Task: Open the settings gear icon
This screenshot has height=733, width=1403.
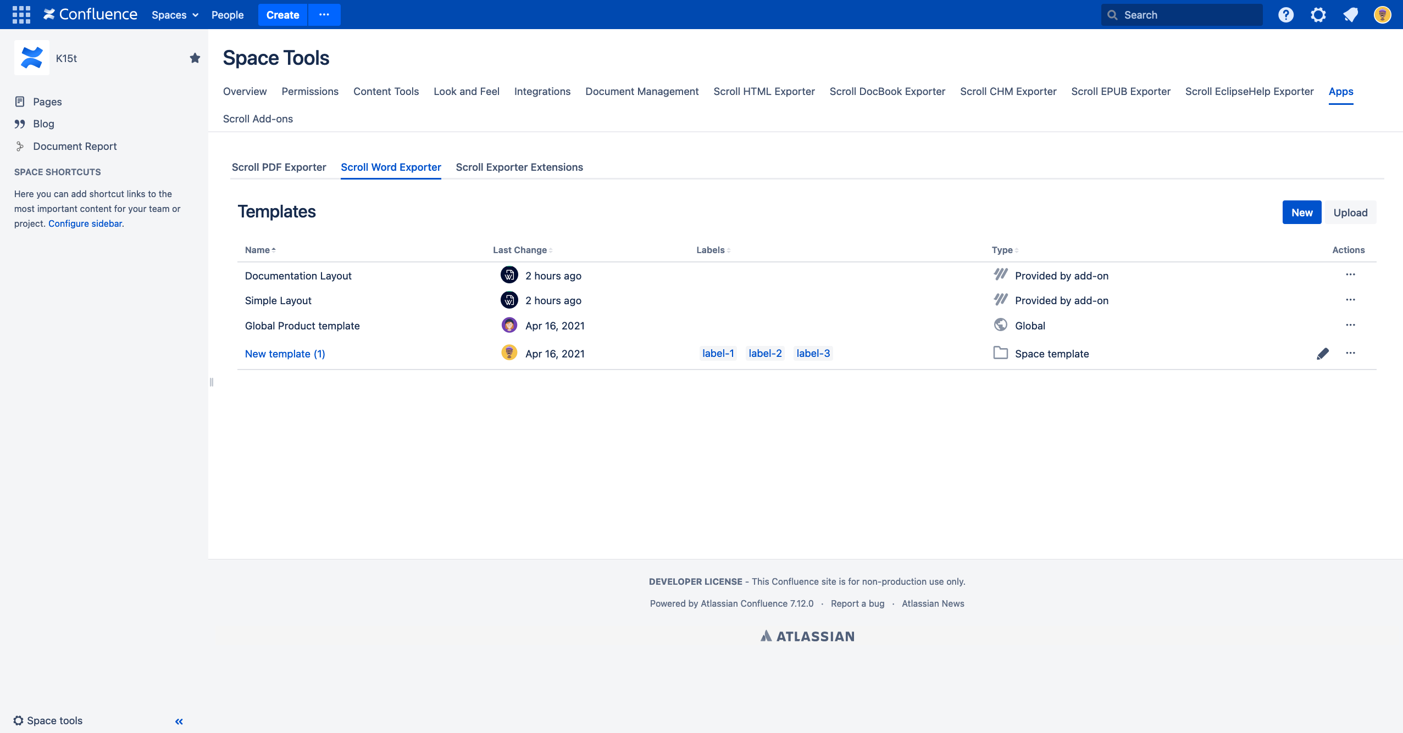Action: tap(1318, 15)
